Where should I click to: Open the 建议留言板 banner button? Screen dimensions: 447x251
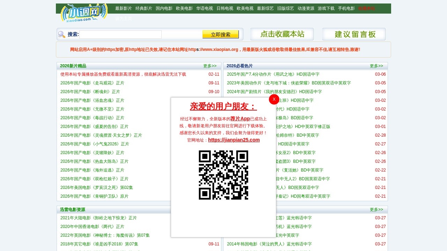point(354,34)
